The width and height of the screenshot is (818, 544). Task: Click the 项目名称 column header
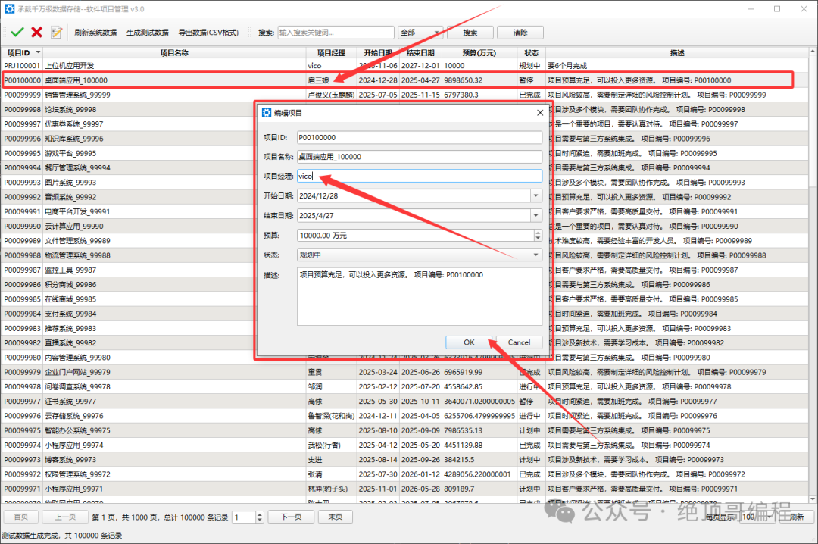pyautogui.click(x=174, y=53)
